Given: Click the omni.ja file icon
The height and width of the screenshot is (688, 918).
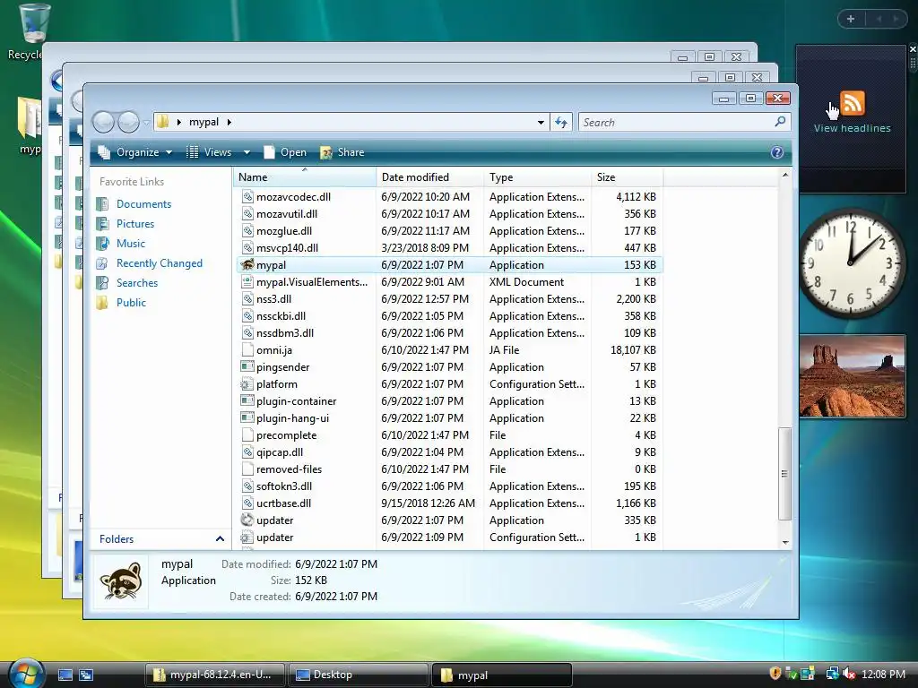Looking at the screenshot, I should click(x=247, y=350).
